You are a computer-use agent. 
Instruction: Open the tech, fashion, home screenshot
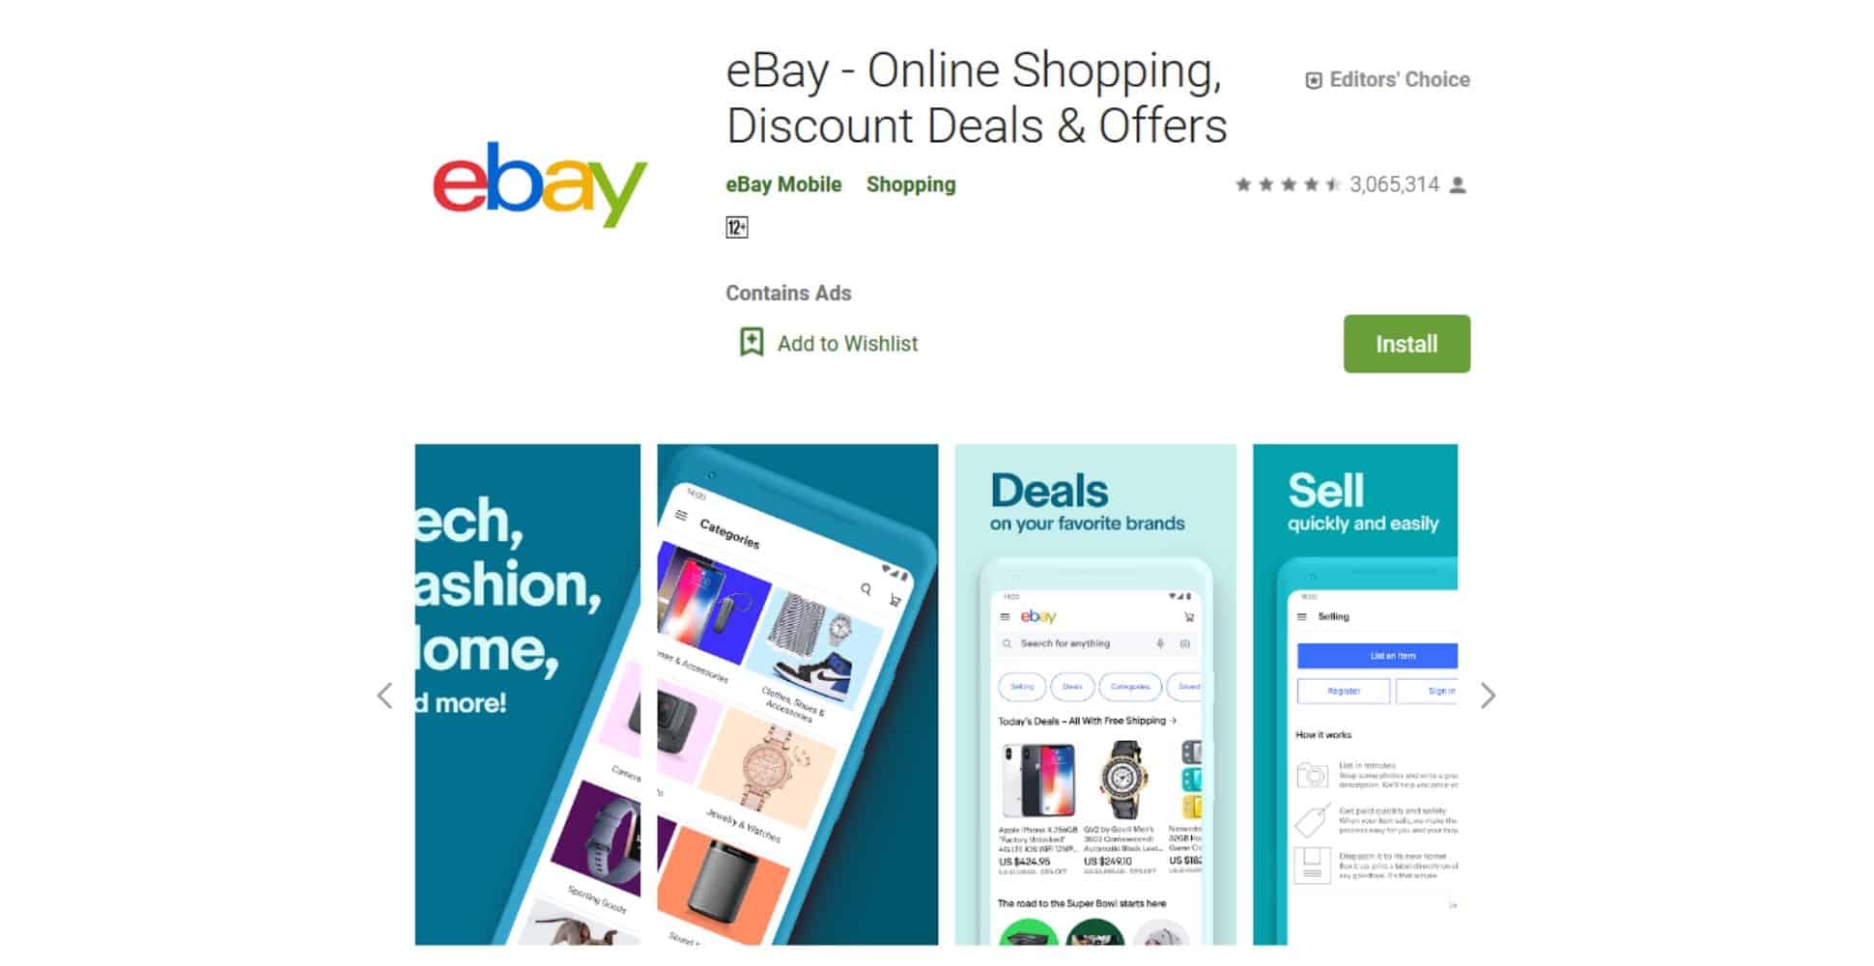[x=527, y=695]
